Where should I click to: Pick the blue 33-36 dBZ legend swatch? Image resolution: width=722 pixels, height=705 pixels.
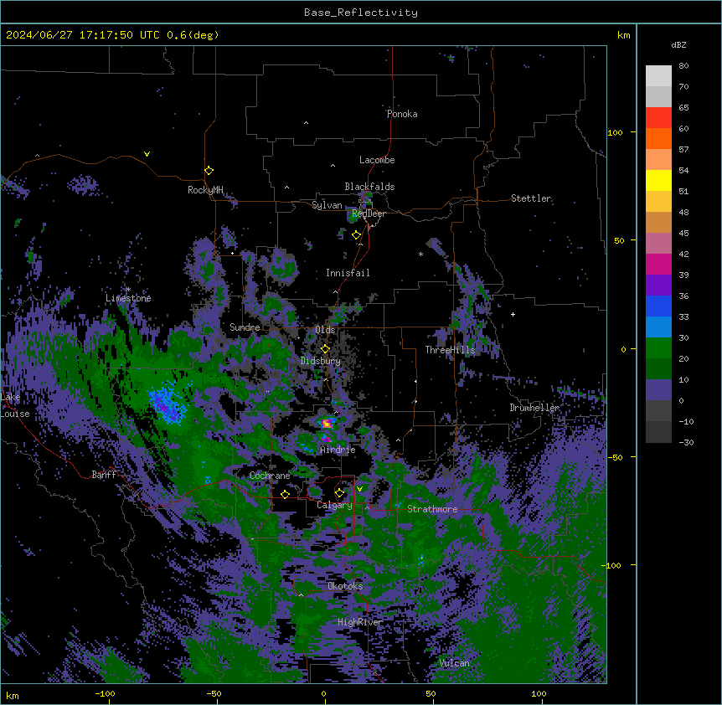coord(658,306)
